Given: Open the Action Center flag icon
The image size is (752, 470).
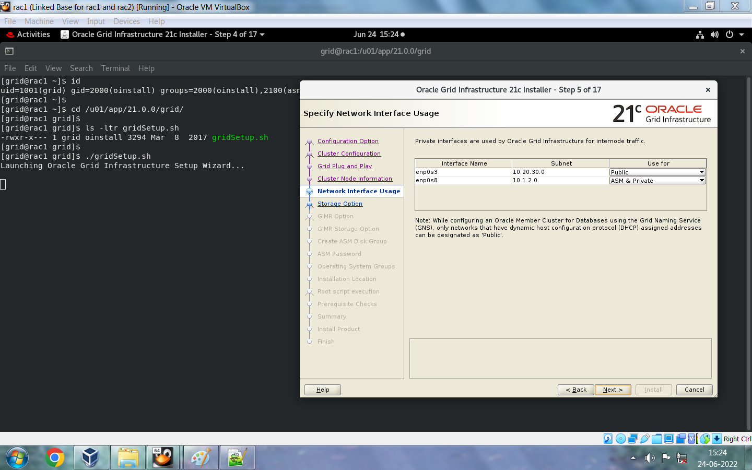Looking at the screenshot, I should (666, 458).
